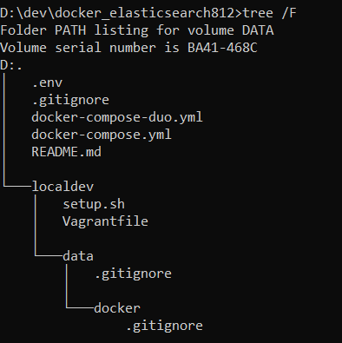The height and width of the screenshot is (343, 342).
Task: Click the branch connector beside docker
Action: pos(80,307)
